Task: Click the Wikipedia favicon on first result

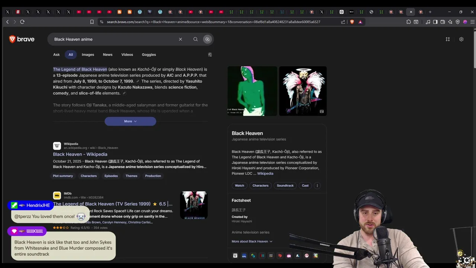Action: coord(57,146)
